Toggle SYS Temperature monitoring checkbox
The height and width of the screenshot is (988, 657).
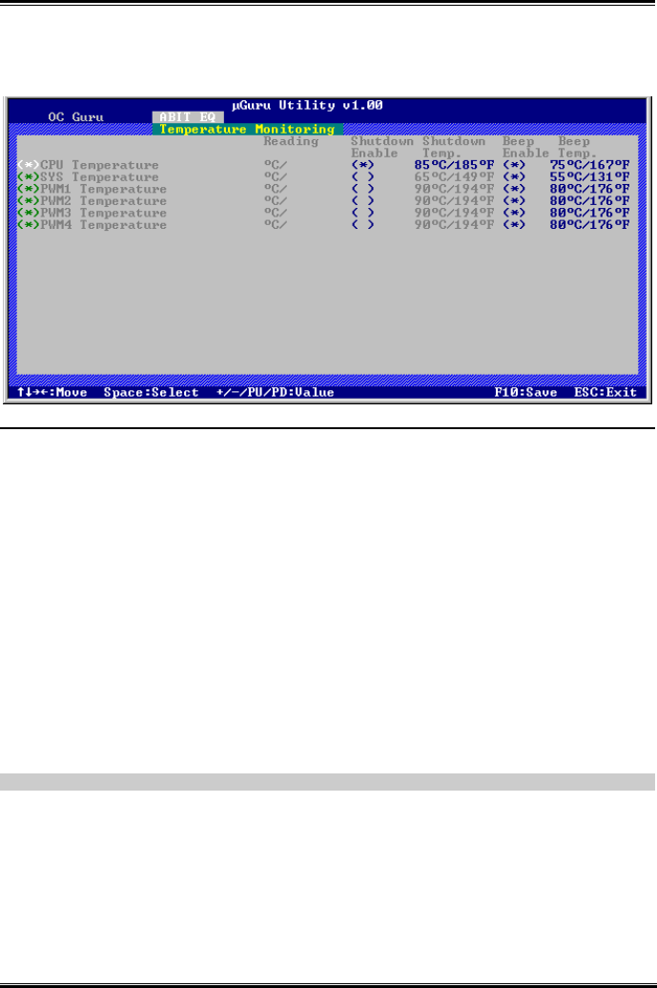tap(29, 177)
